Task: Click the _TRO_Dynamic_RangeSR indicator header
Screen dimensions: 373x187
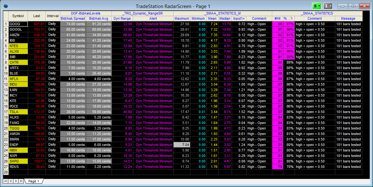Action: (x=142, y=13)
